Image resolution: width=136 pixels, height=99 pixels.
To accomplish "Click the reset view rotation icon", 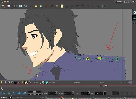I will point(30,82).
